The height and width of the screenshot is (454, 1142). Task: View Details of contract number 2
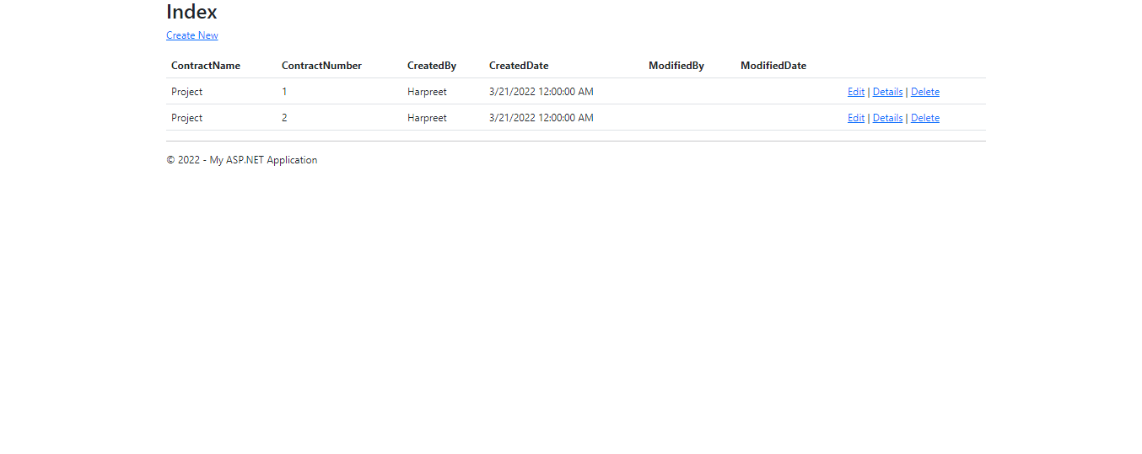tap(887, 118)
